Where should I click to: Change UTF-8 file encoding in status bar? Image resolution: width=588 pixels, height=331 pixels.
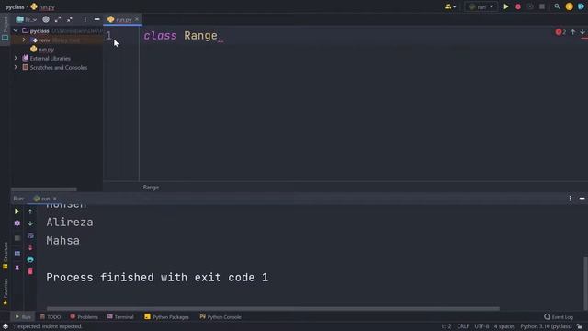click(481, 326)
